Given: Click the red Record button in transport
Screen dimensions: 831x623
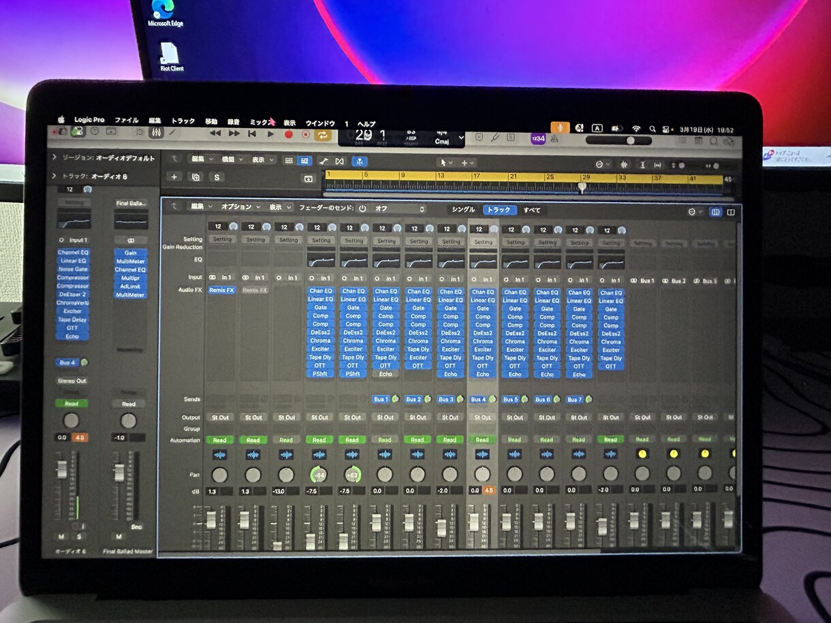Looking at the screenshot, I should [288, 134].
